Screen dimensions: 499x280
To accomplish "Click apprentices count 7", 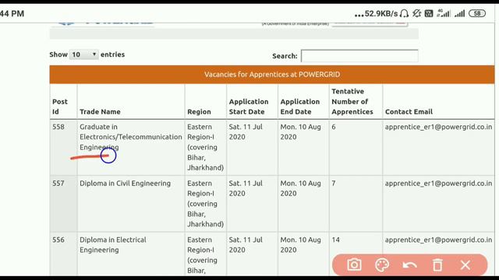I will tap(334, 184).
